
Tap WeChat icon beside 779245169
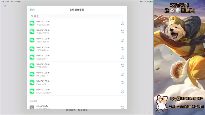(x=32, y=66)
